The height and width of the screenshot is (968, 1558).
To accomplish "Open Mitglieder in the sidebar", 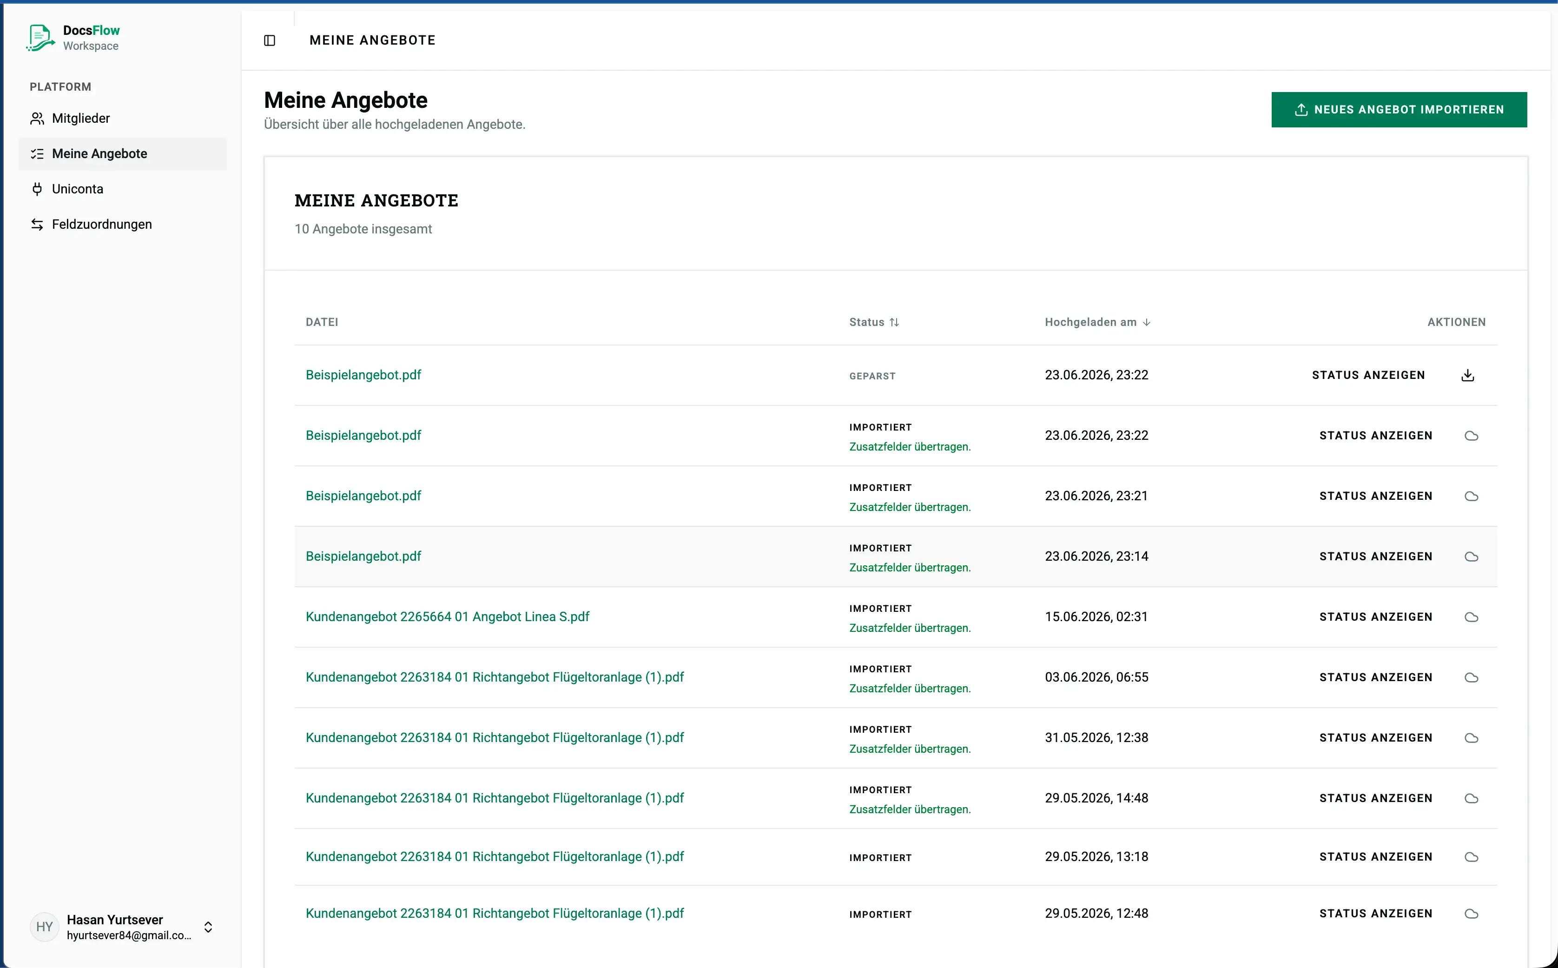I will [123, 119].
